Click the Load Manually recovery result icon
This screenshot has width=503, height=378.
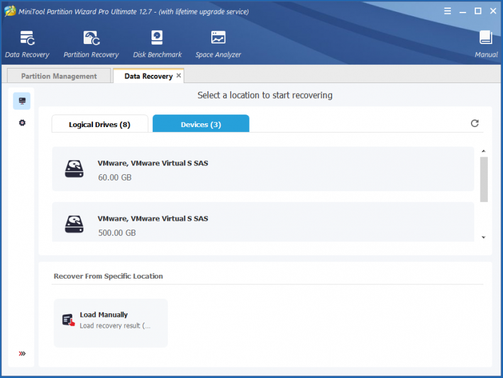[x=69, y=320]
